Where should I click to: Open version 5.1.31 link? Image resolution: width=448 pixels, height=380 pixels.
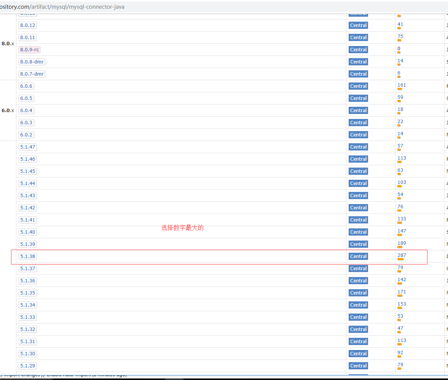coord(28,342)
